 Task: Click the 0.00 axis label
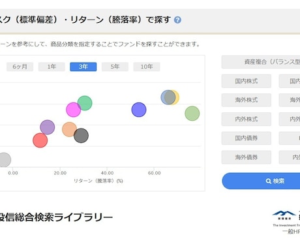pyautogui.click(x=13, y=173)
